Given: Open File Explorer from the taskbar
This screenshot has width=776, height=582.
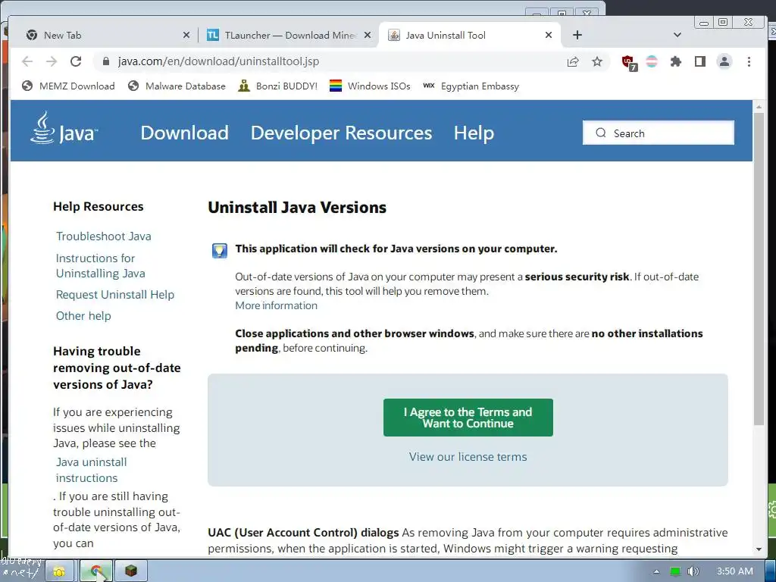Looking at the screenshot, I should [x=59, y=571].
